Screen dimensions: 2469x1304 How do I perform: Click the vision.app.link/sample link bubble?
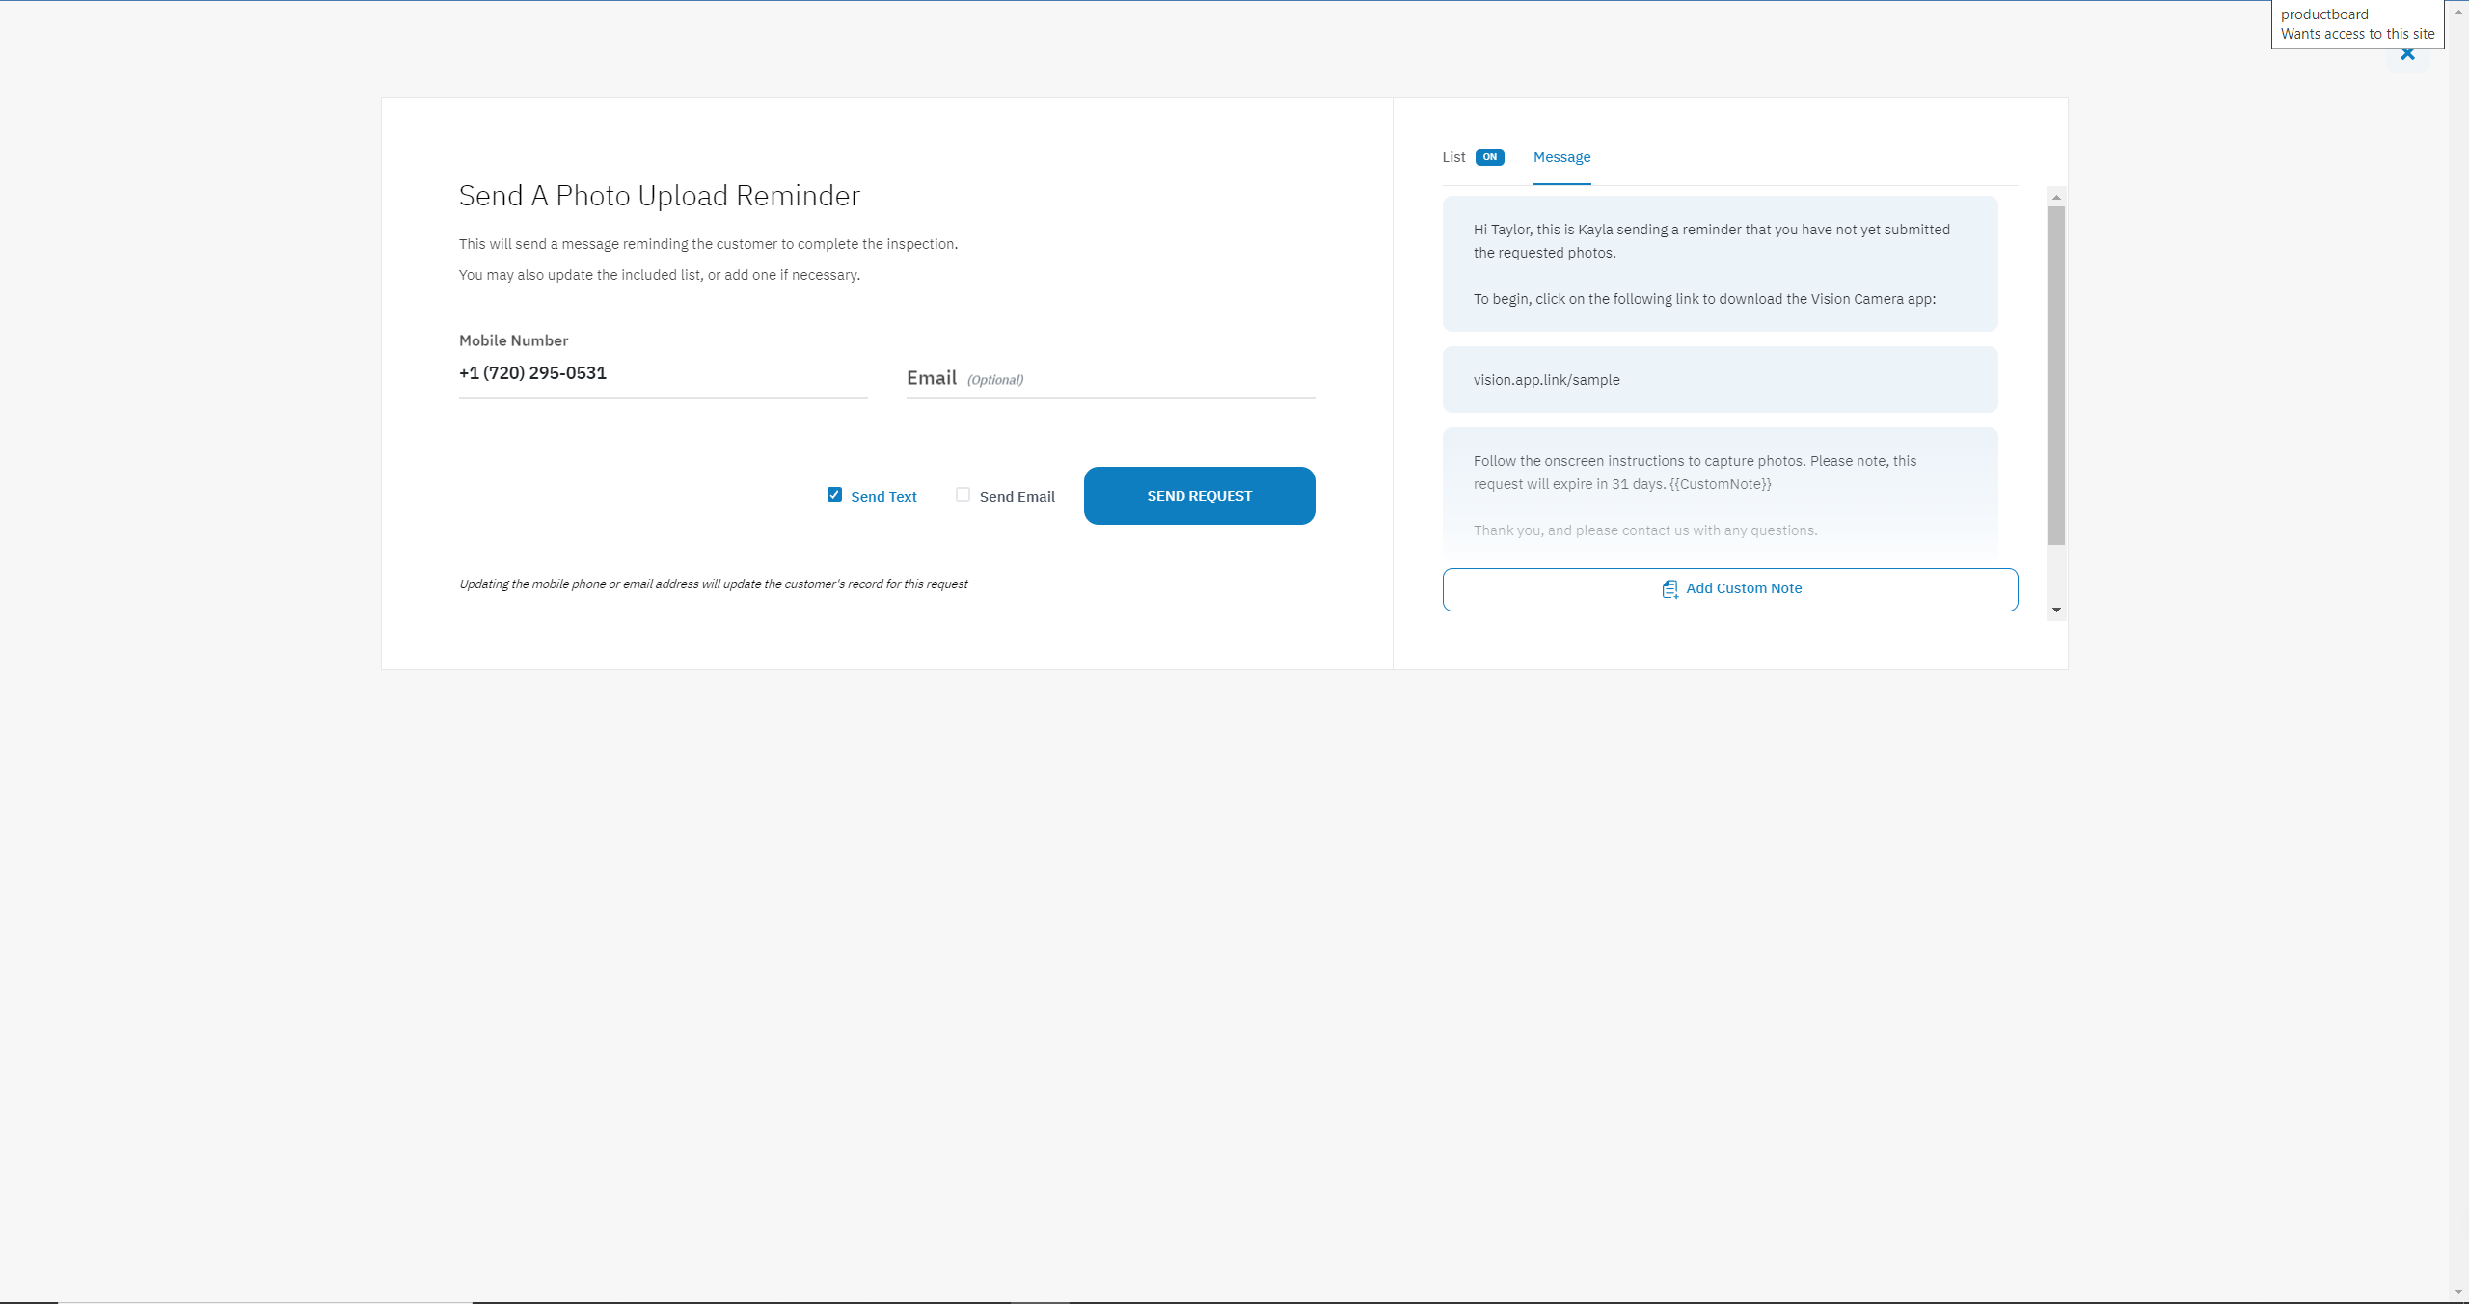click(x=1720, y=380)
